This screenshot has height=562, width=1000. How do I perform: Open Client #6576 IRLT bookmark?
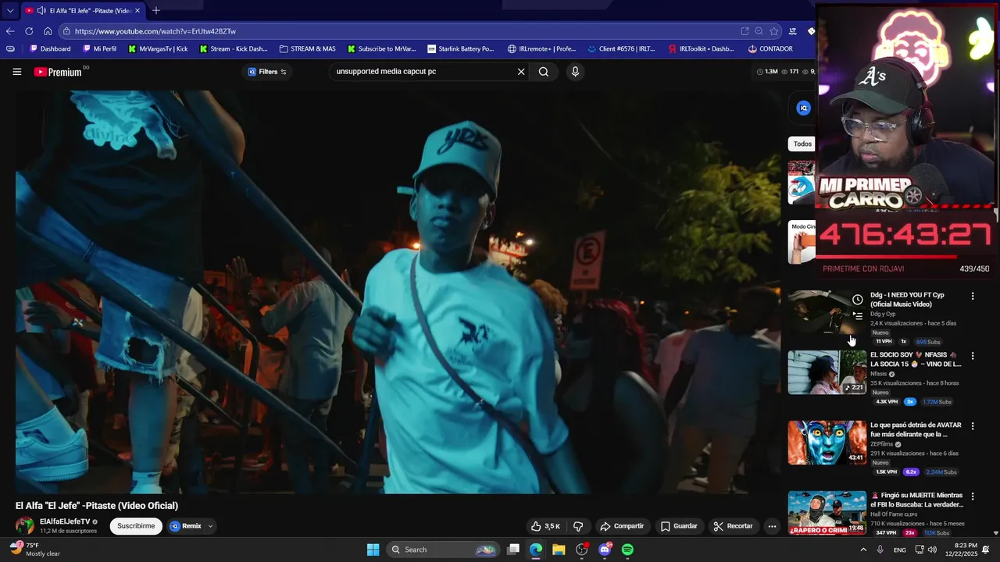(621, 48)
